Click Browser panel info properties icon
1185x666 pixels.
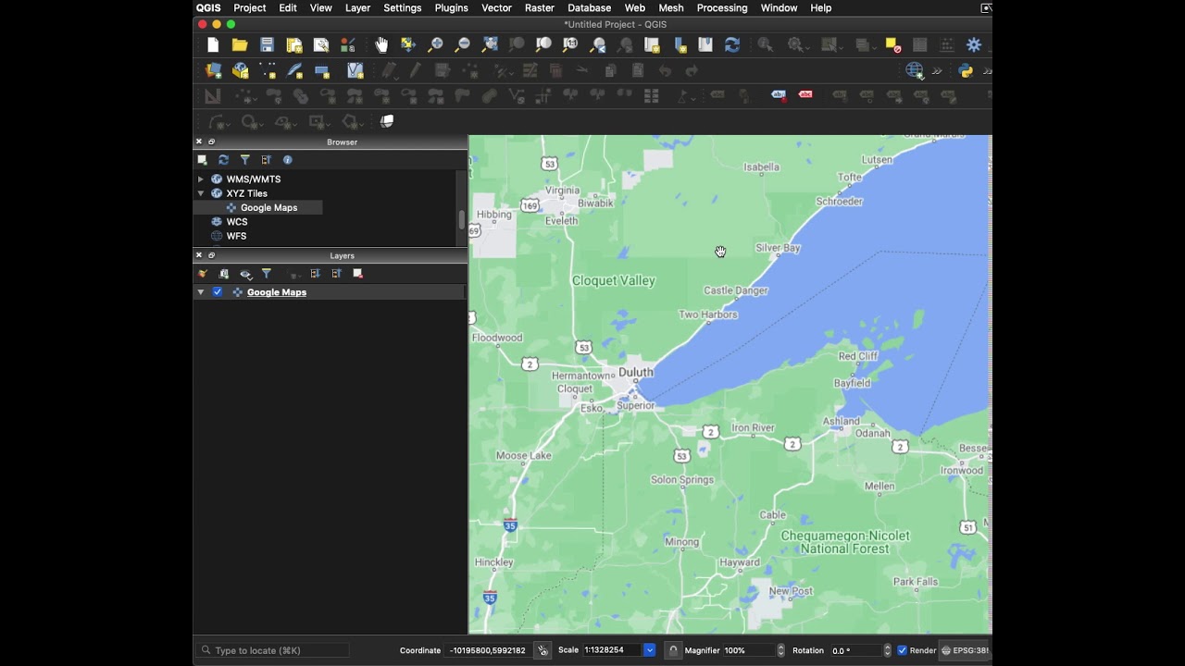click(287, 160)
